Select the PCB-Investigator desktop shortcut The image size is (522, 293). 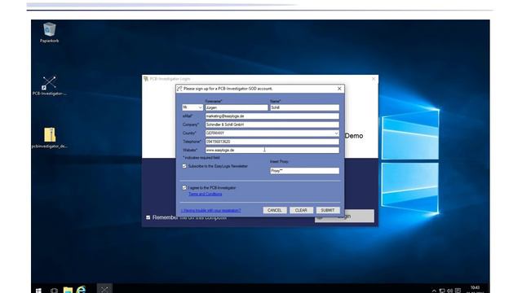pos(49,85)
